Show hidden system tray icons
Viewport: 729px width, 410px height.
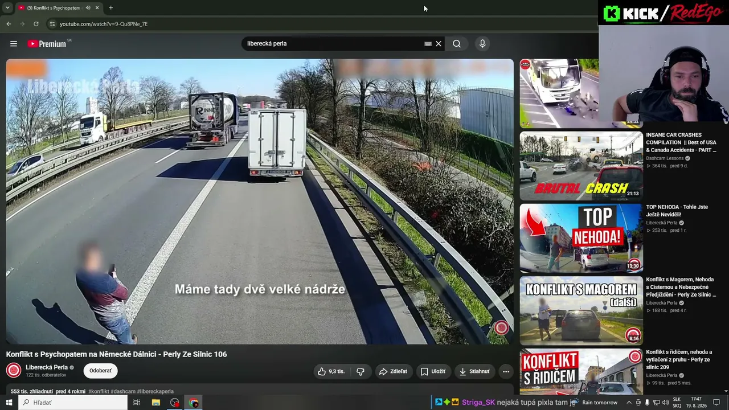pos(629,403)
